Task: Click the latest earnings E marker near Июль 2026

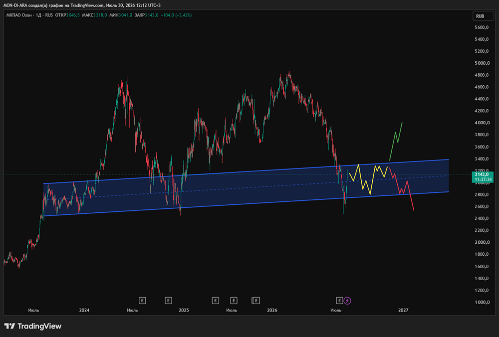Action: pyautogui.click(x=339, y=301)
